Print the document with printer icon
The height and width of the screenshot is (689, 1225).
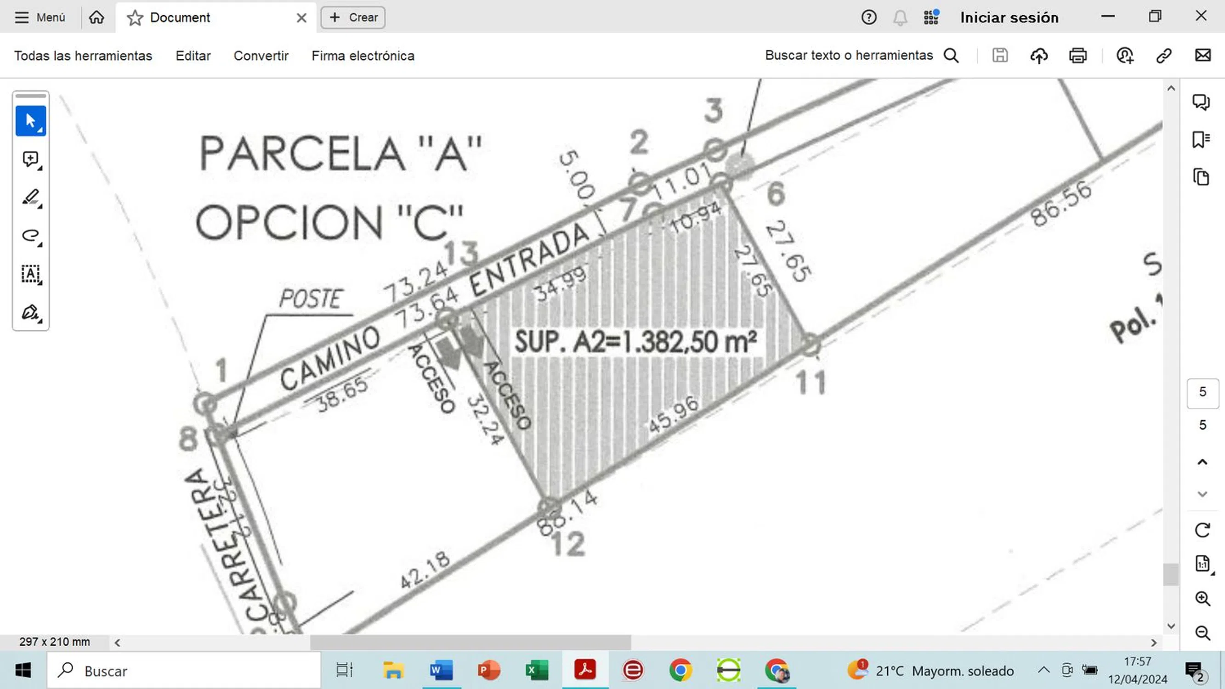pos(1078,56)
